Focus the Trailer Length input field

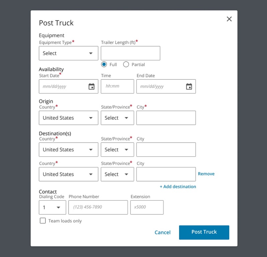tap(130, 53)
